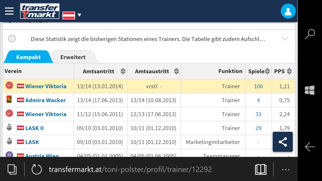Sort by the Spiele column arrows
322x181 pixels.
pyautogui.click(x=267, y=71)
